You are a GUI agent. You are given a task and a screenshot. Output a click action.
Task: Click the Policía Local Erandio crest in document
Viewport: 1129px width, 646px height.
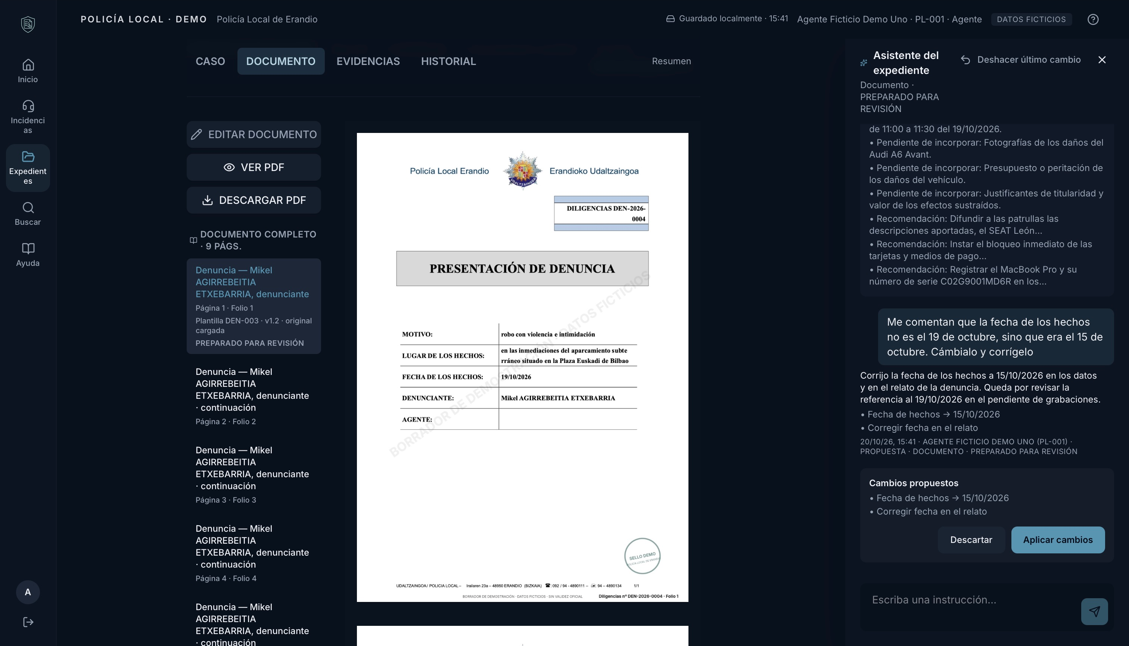[523, 170]
